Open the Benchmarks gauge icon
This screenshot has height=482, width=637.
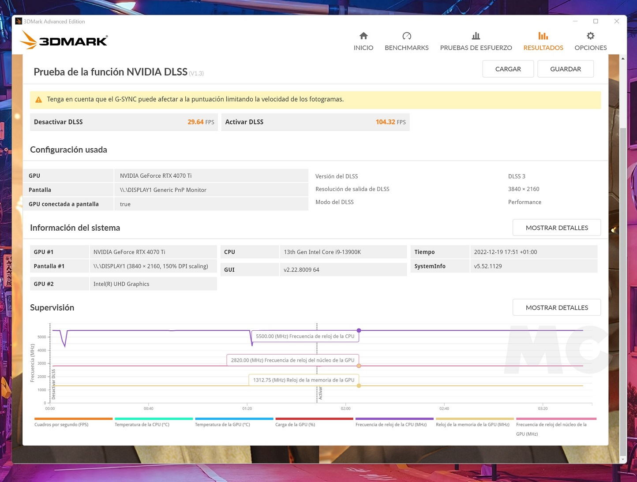tap(406, 36)
